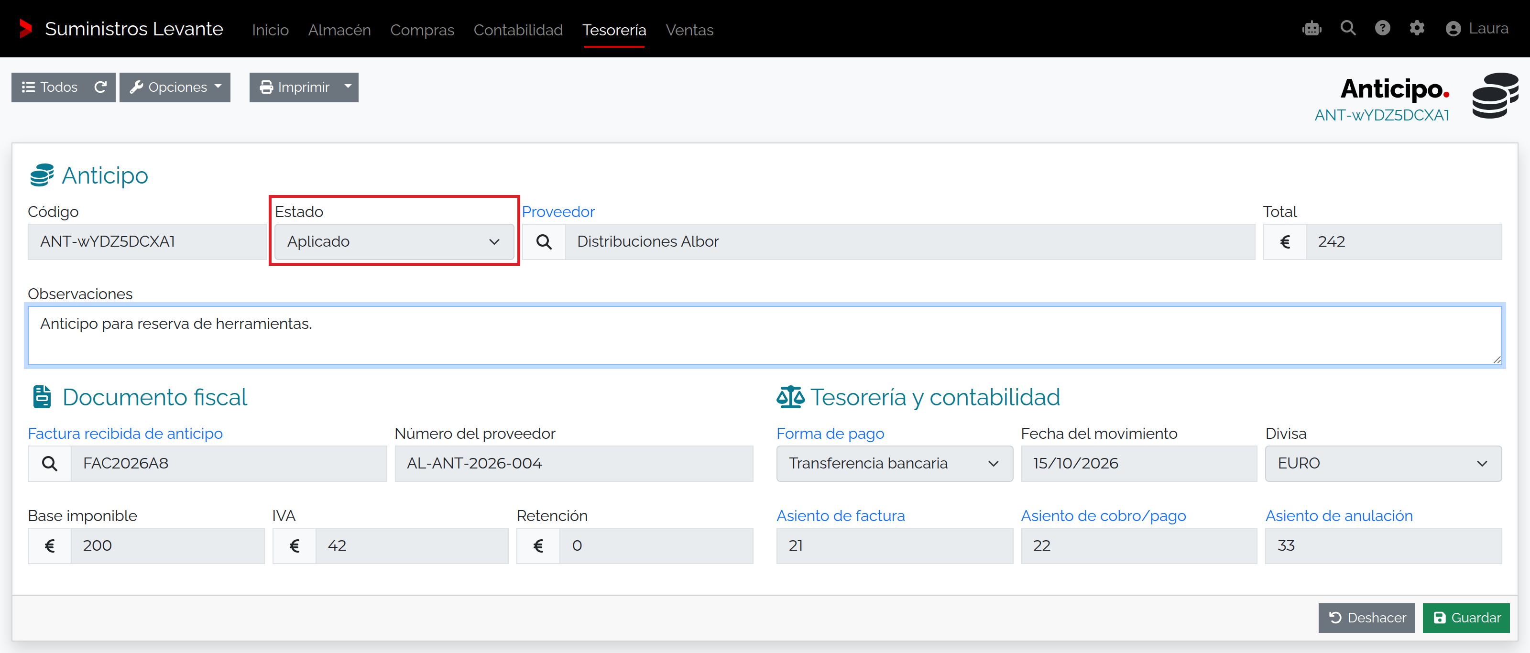Follow the Asiento de anulación link
Image resolution: width=1530 pixels, height=653 pixels.
tap(1339, 516)
